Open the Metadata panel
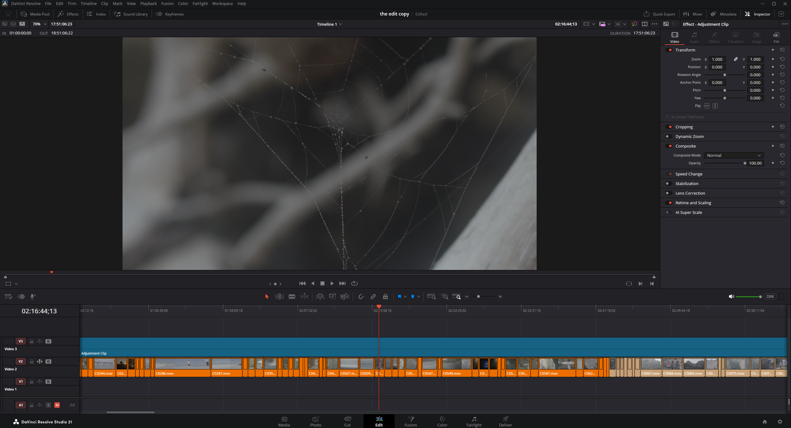This screenshot has height=428, width=791. (x=724, y=14)
